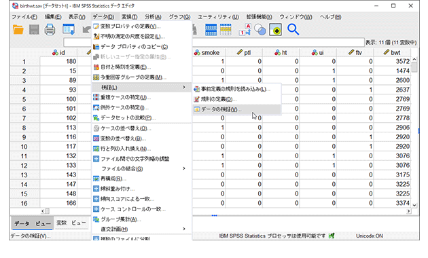Choose 多重回答グループの定義(M)...

coord(141,77)
